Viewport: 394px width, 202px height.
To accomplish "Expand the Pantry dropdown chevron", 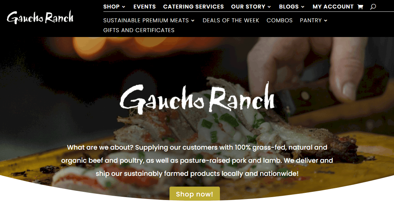I will [326, 21].
